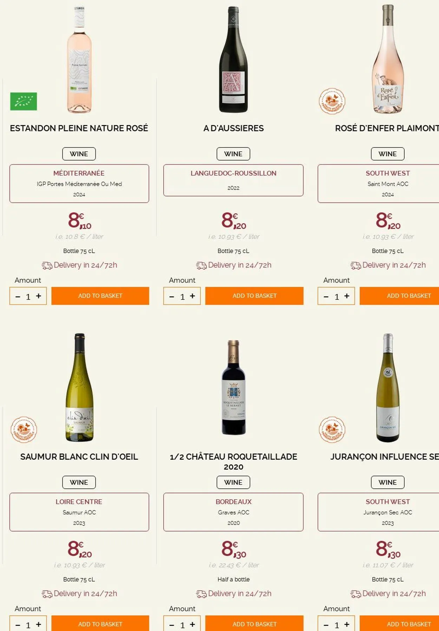
Task: View the Rosé d'Enfer bottle image
Action: pos(388,60)
